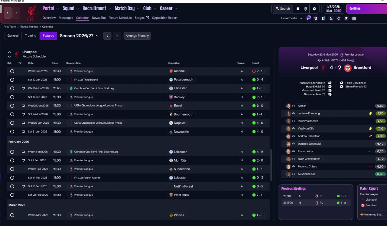Image resolution: width=387 pixels, height=226 pixels.
Task: Switch to the General tab
Action: 13,36
